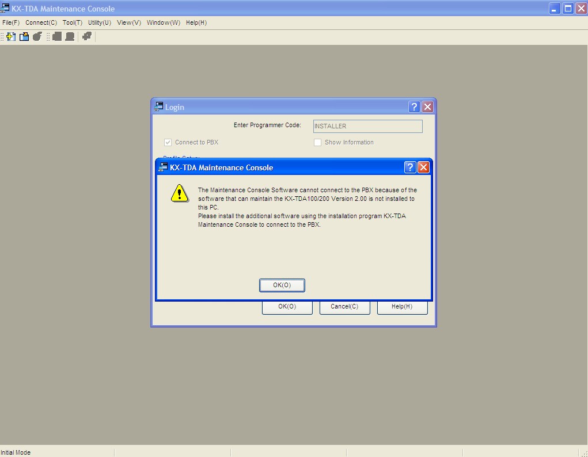
Task: Minimize the KX-TDA Maintenance Console main window
Action: click(554, 8)
